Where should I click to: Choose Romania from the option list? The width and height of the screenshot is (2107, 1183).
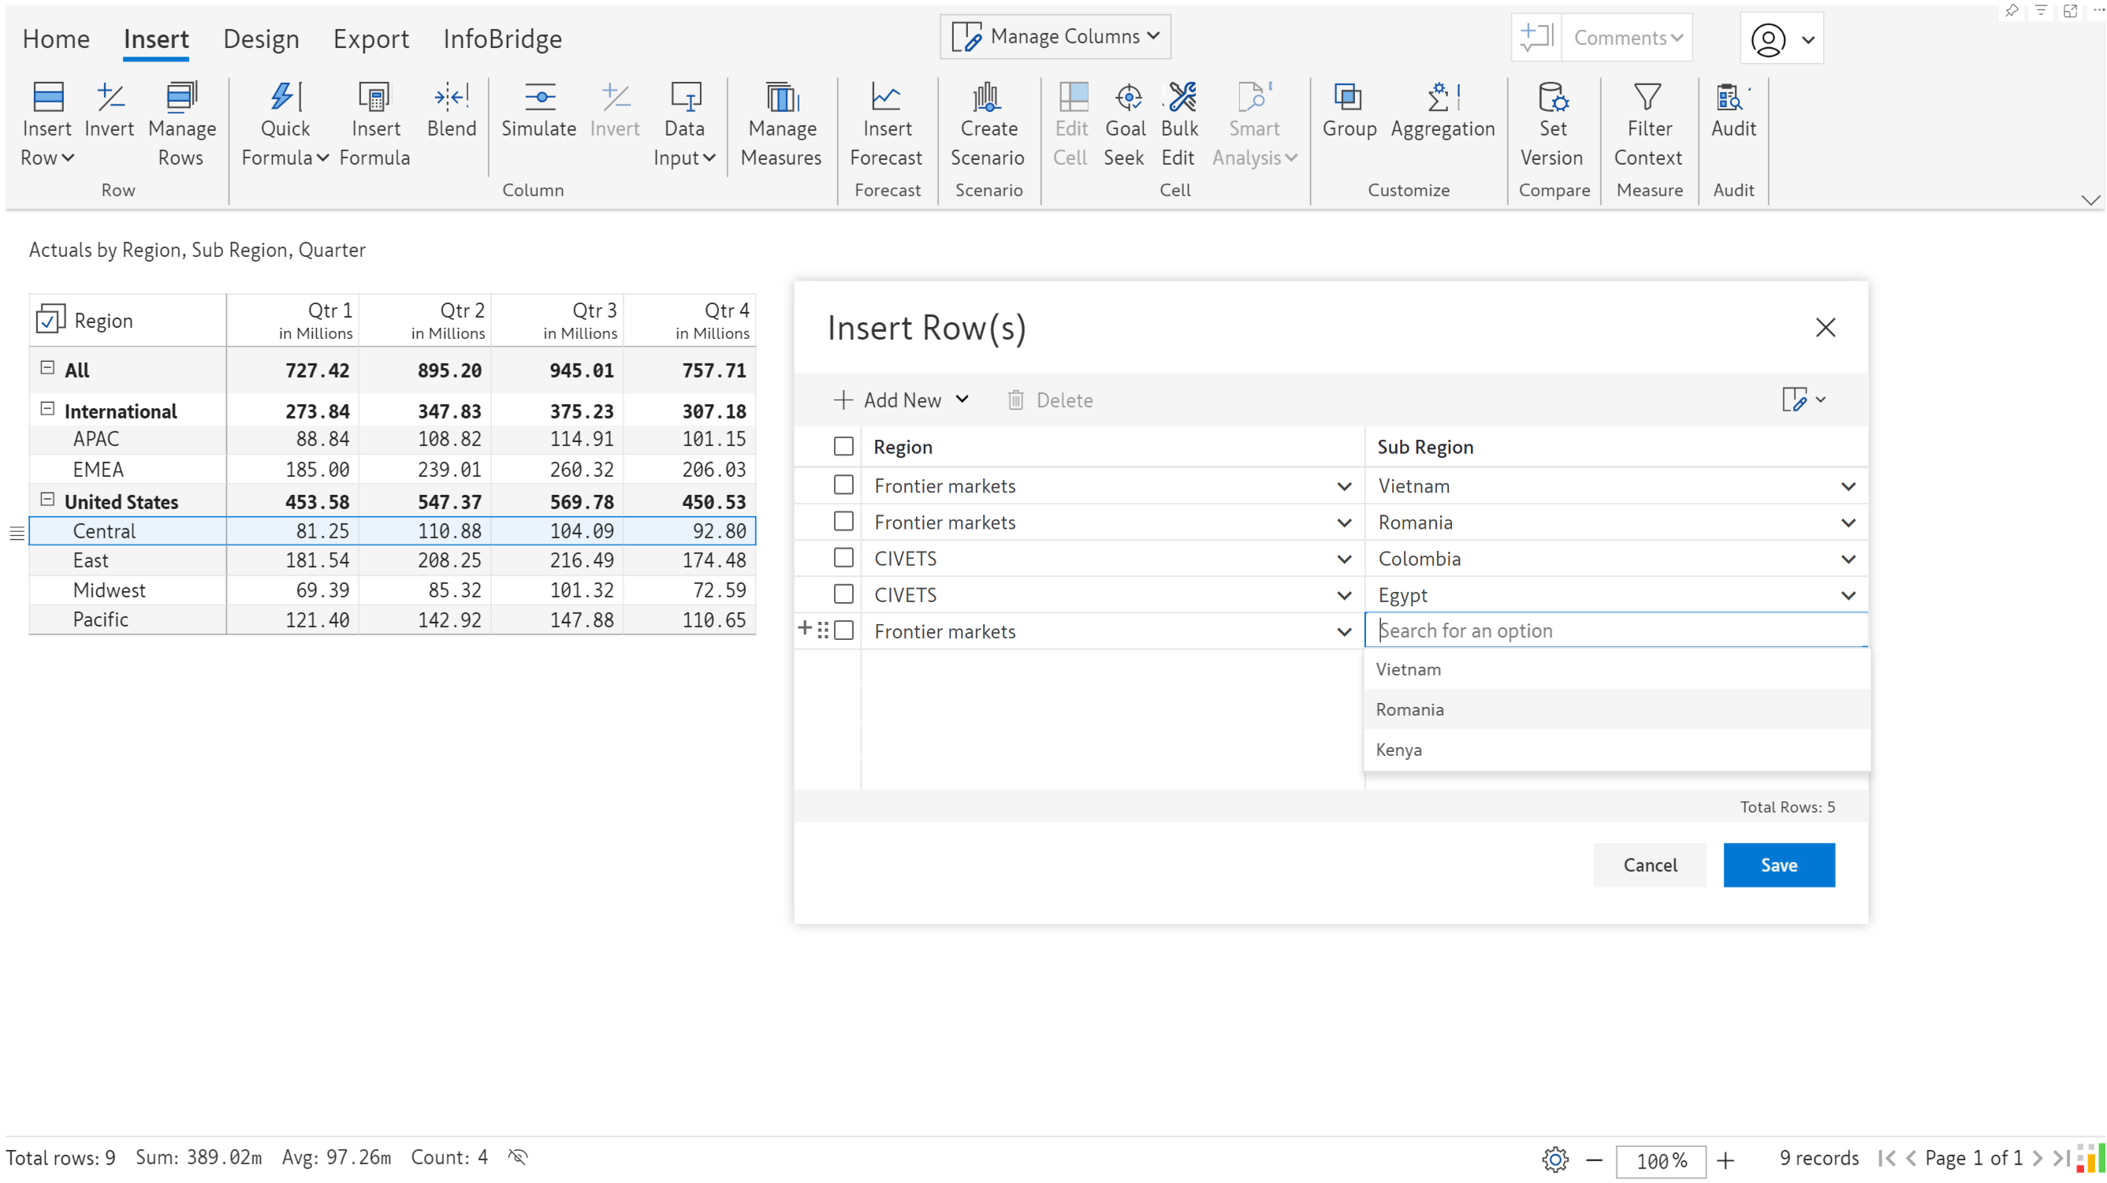coord(1616,709)
